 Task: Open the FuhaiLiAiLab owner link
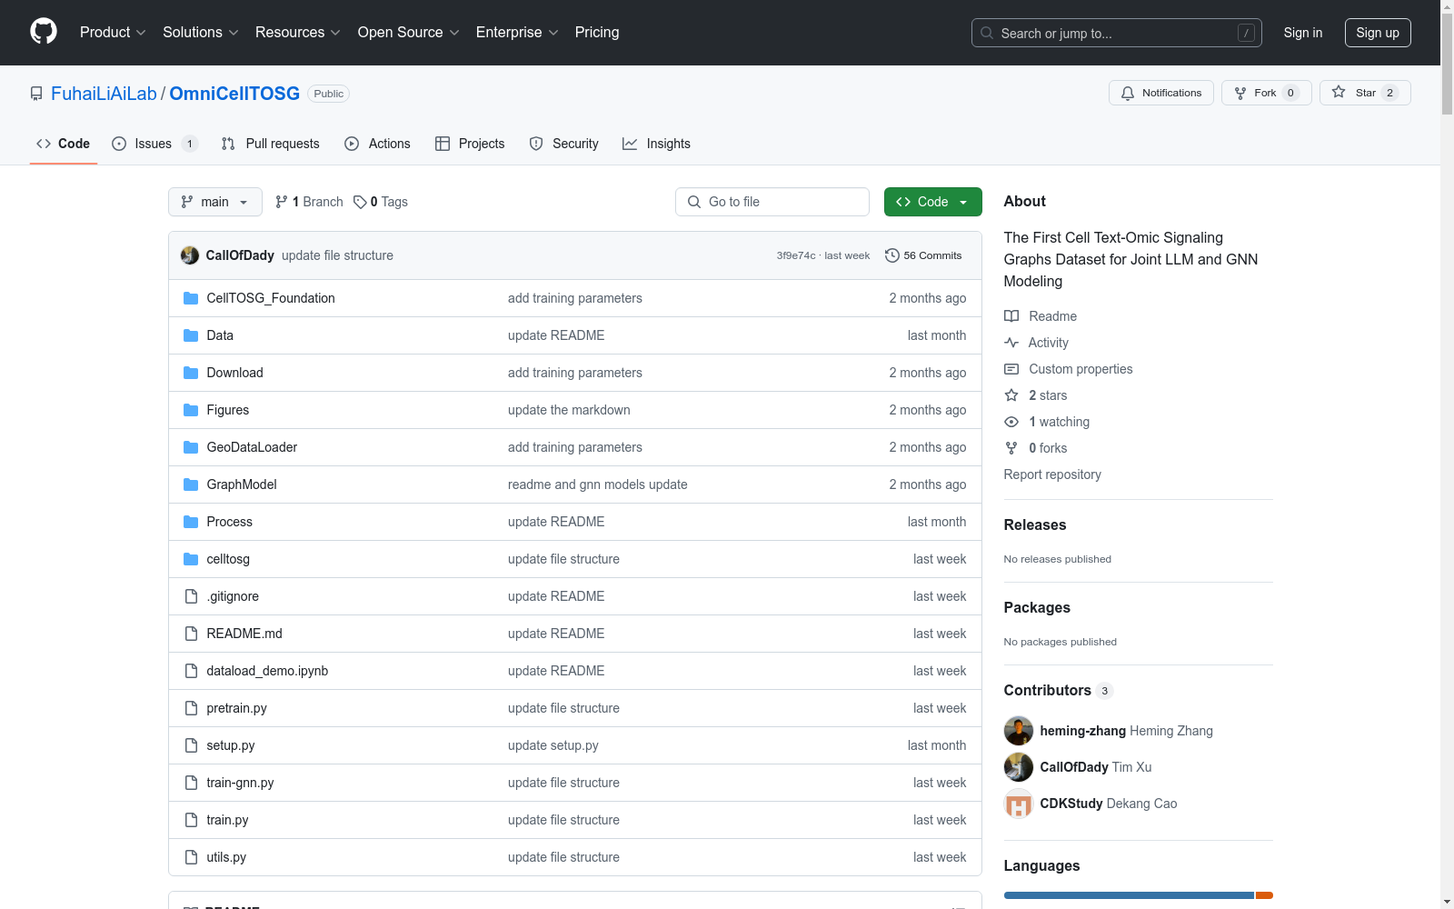104,94
